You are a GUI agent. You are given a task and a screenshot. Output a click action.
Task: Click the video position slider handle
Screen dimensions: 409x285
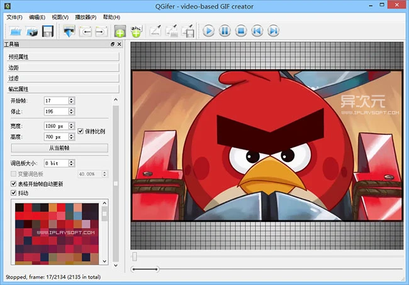[x=135, y=256]
